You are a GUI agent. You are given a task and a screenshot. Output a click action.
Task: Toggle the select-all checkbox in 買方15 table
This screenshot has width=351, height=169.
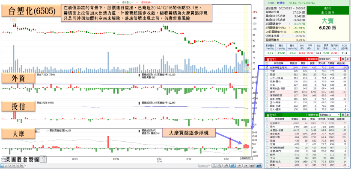coord(267,63)
